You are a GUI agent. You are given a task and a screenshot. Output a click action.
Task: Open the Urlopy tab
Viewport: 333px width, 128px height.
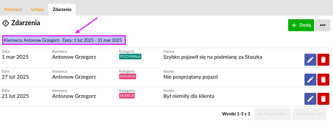[x=38, y=10]
